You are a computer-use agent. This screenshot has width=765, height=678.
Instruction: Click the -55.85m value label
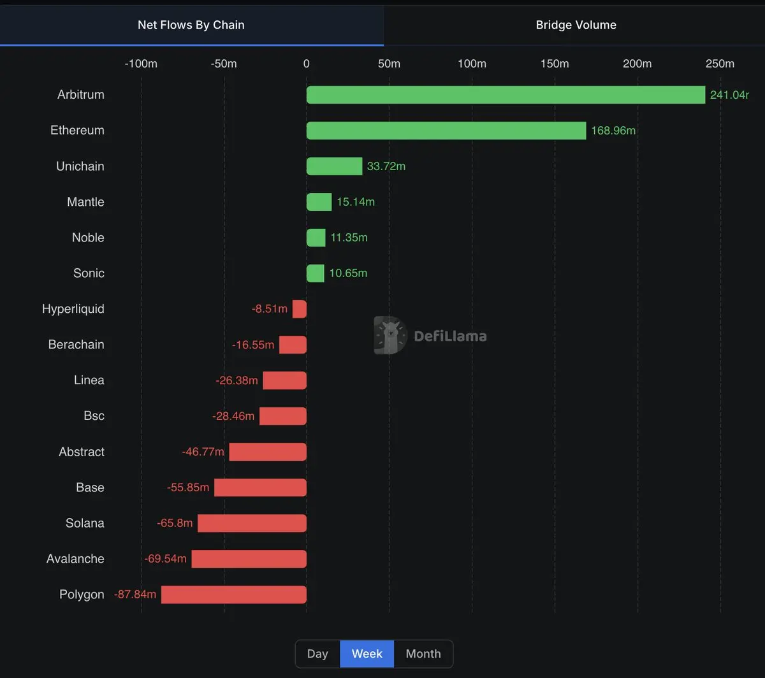(188, 487)
